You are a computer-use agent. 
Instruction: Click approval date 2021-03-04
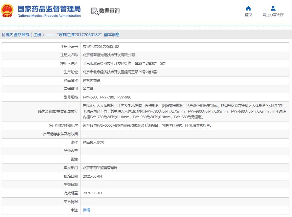(x=93, y=176)
